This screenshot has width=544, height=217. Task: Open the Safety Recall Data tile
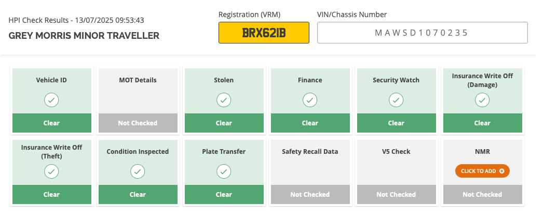[310, 171]
